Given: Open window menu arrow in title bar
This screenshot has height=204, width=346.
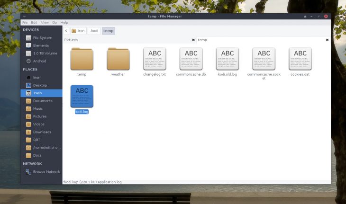Looking at the screenshot, I should click(24, 16).
